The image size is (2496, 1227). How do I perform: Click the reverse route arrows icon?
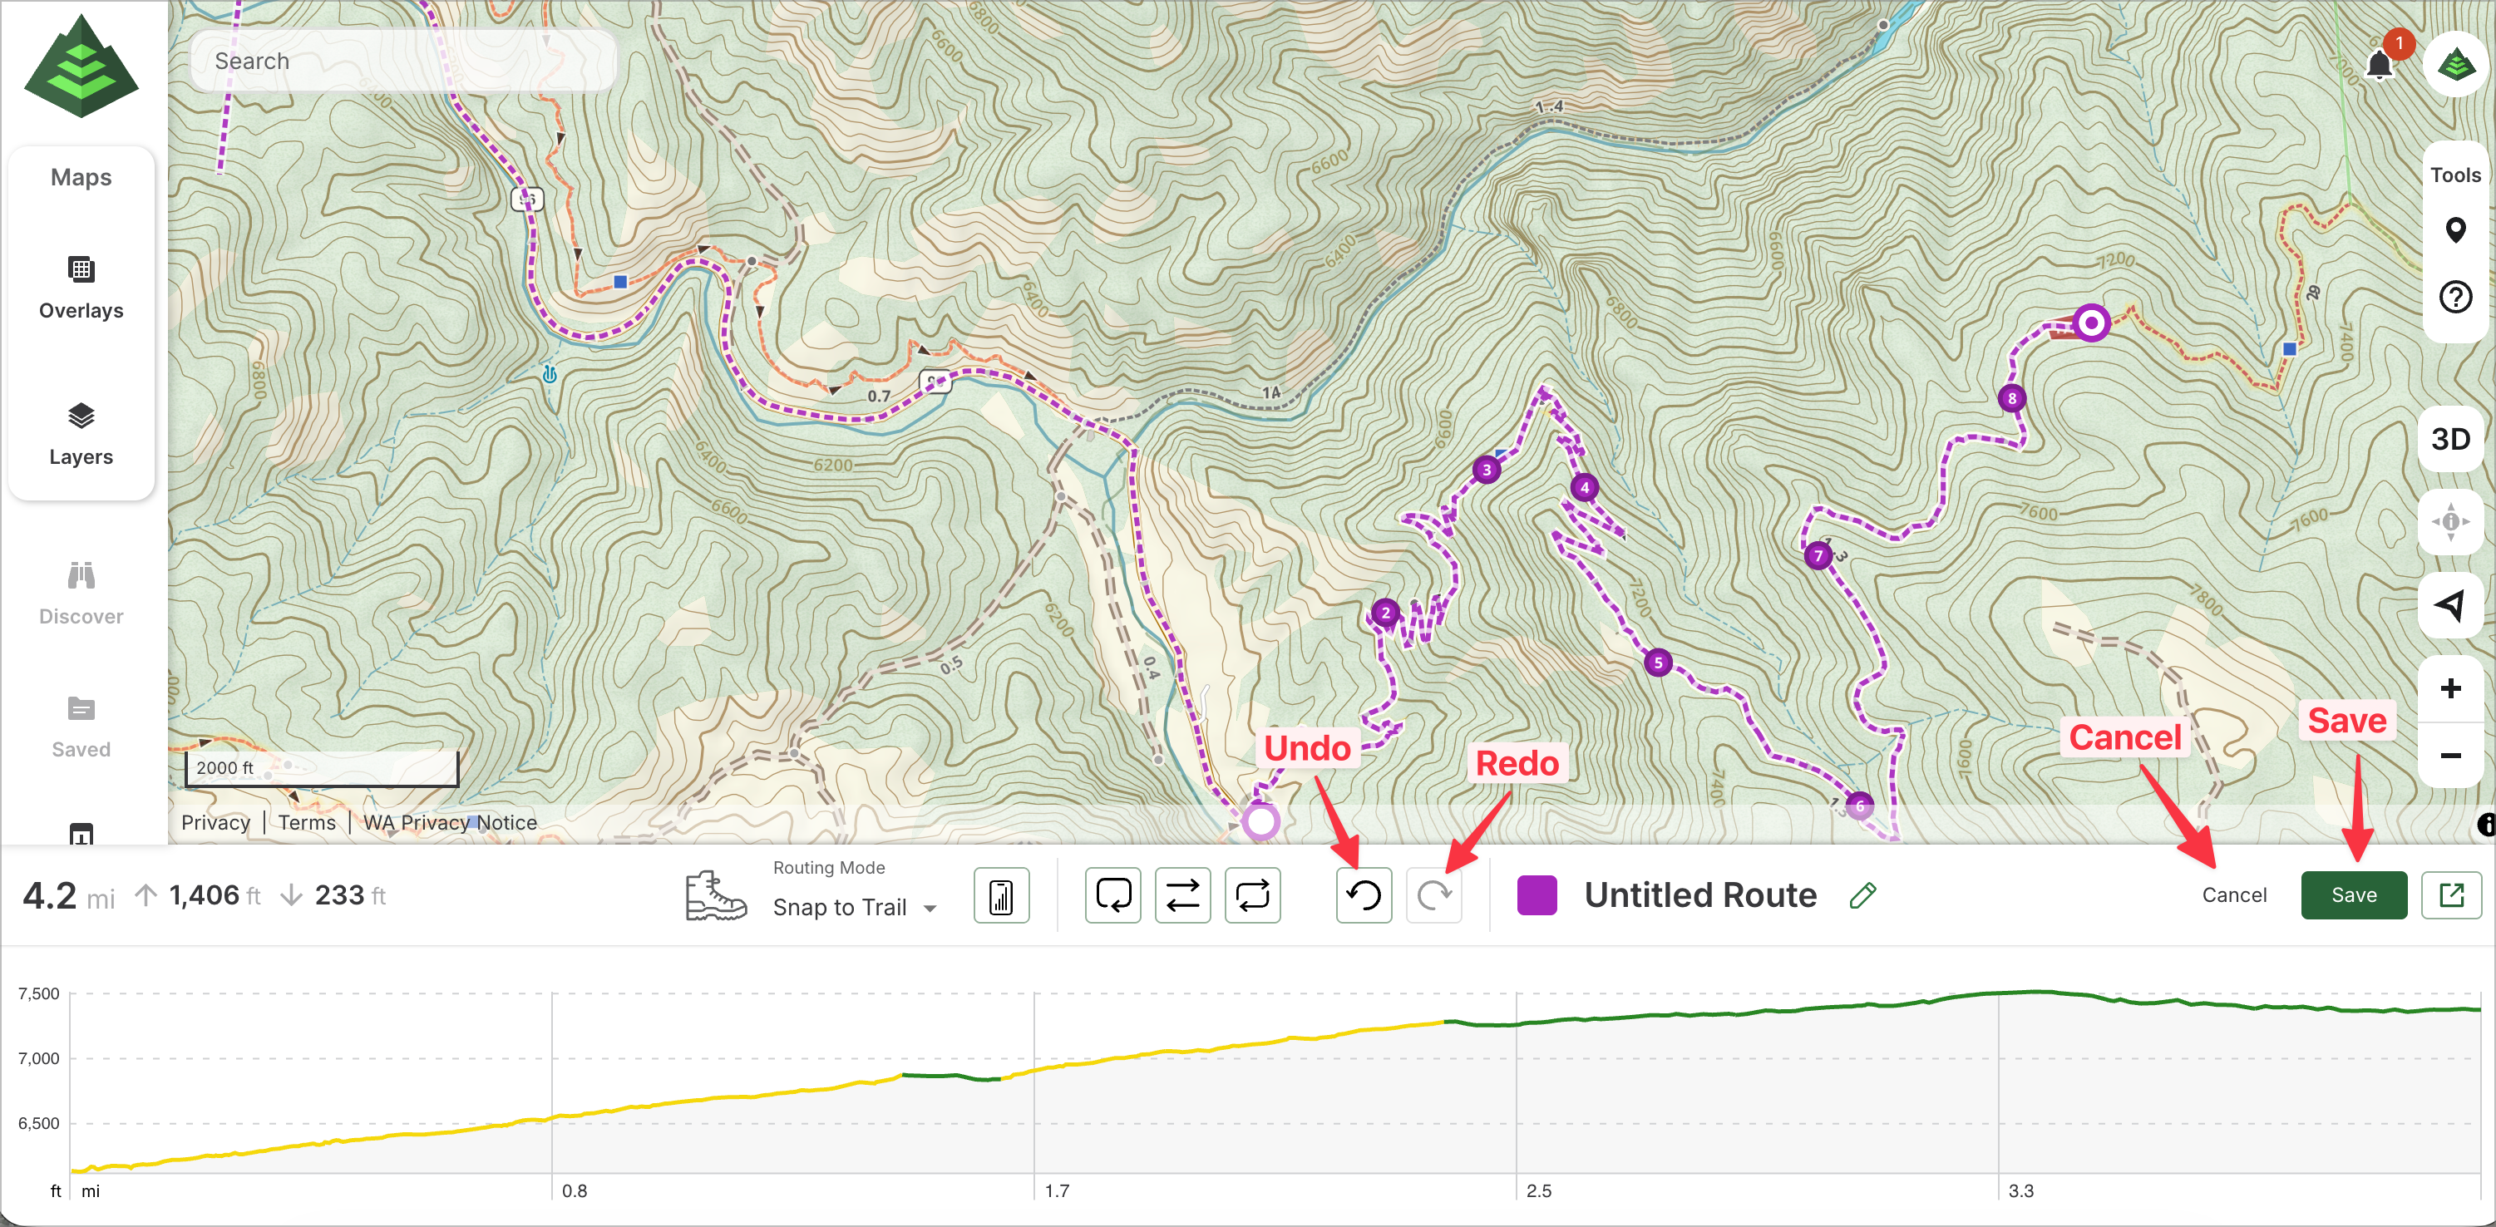1182,894
